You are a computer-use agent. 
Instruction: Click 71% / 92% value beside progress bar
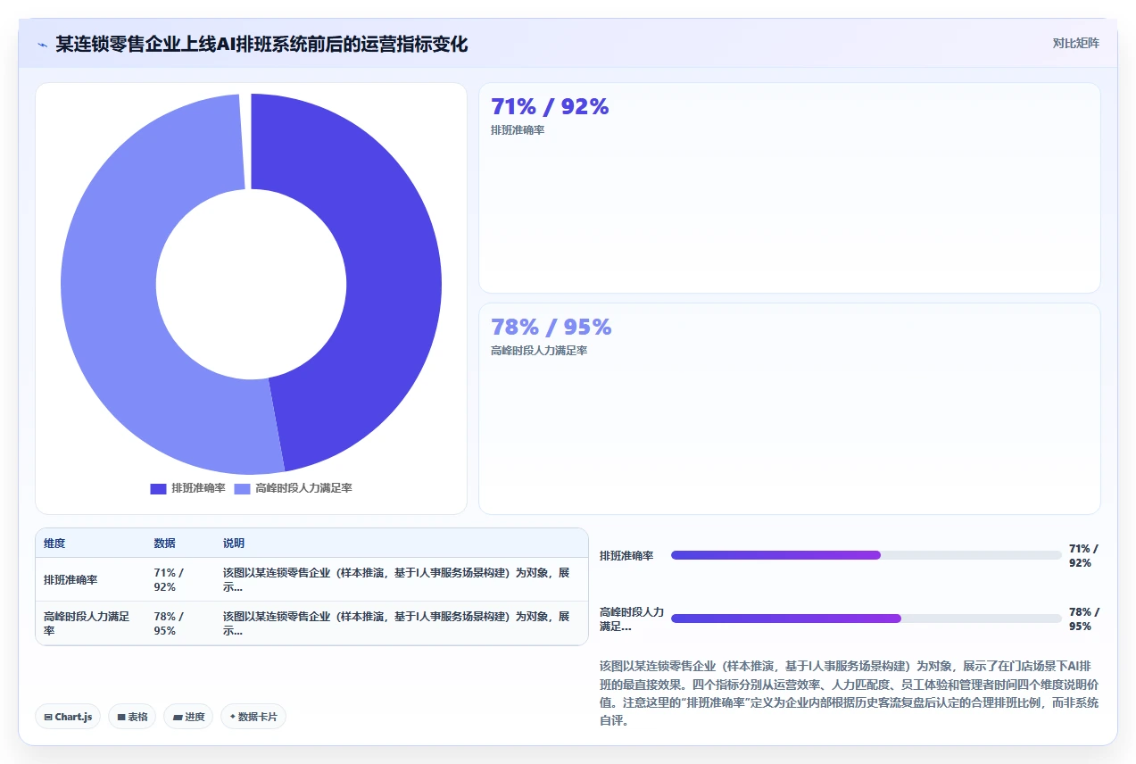[x=1083, y=555]
